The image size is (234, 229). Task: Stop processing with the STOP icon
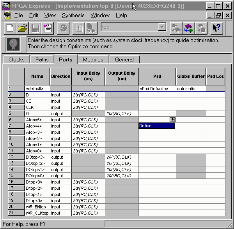[63, 28]
